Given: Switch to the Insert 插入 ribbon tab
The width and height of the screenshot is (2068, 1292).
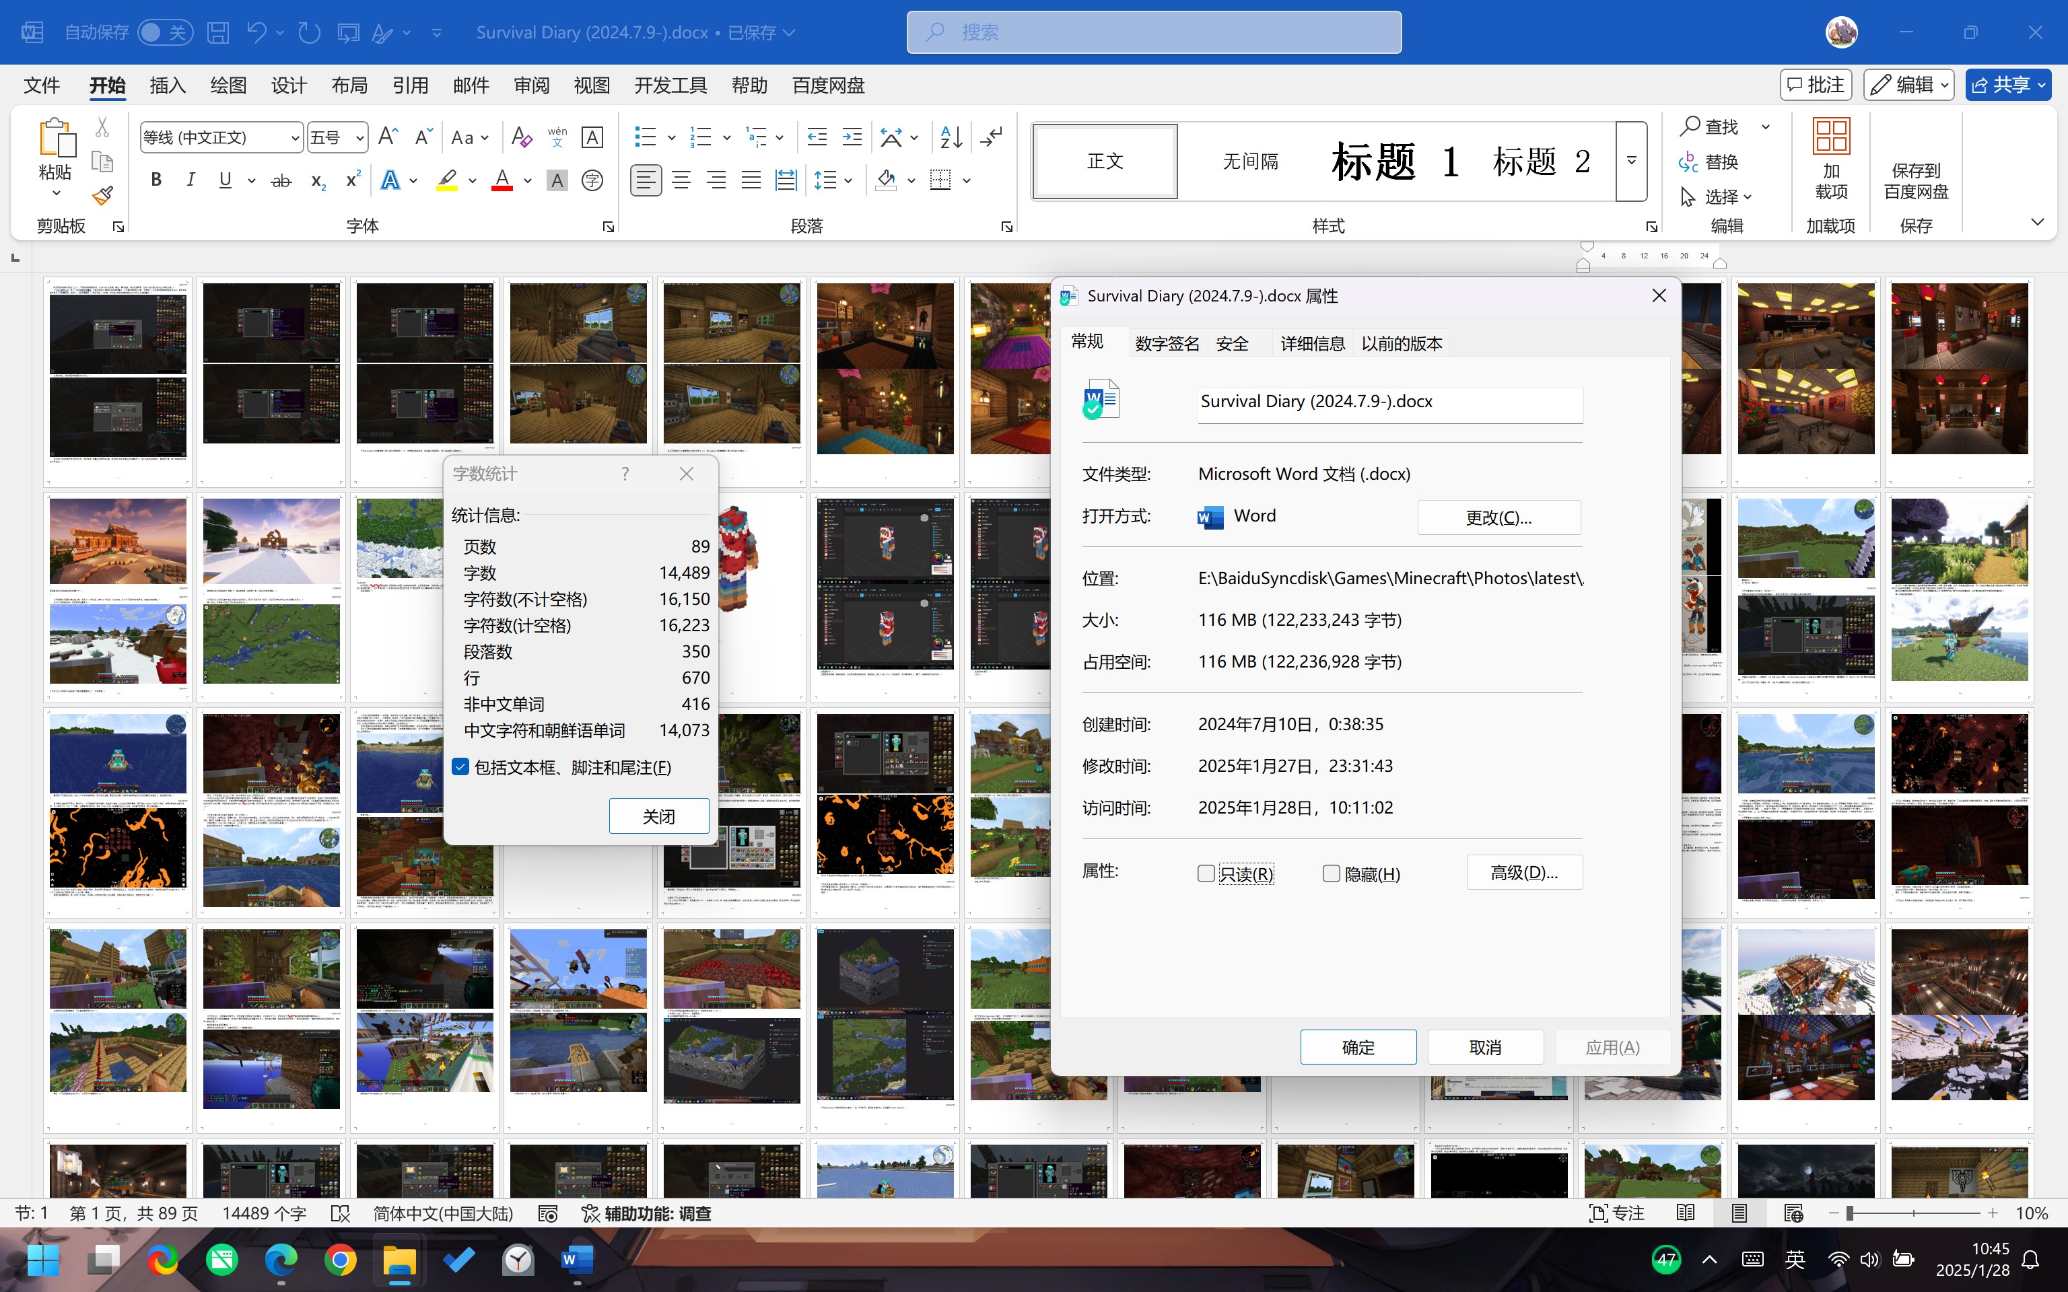Looking at the screenshot, I should pyautogui.click(x=168, y=85).
